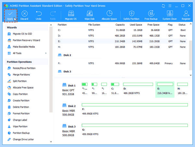
Task: Click the refresh icon in title bar
Action: tap(163, 6)
